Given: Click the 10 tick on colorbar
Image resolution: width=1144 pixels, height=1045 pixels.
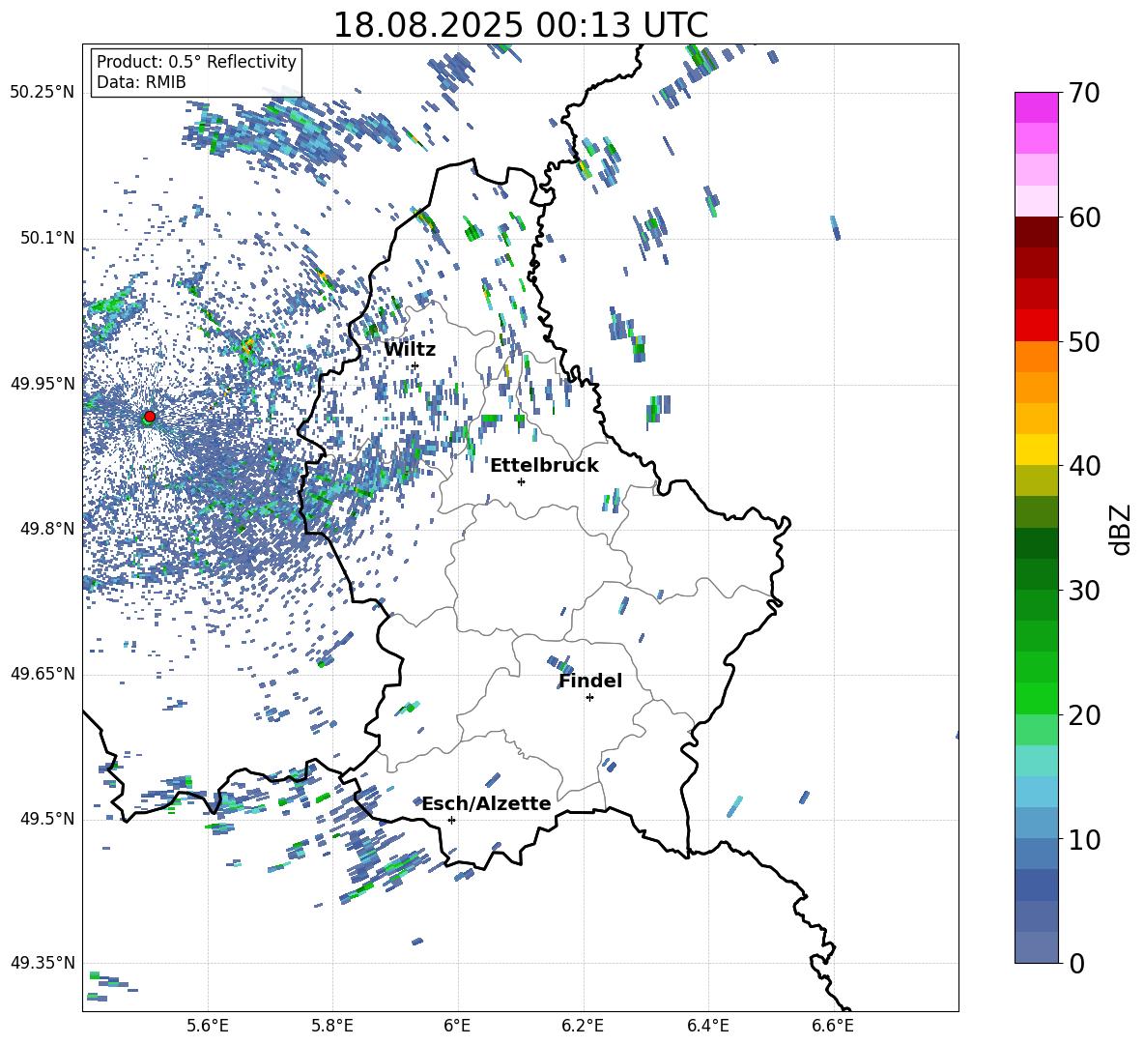Looking at the screenshot, I should point(1083,840).
